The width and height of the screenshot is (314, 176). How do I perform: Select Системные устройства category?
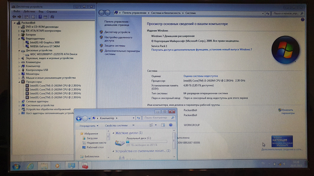click(40, 105)
